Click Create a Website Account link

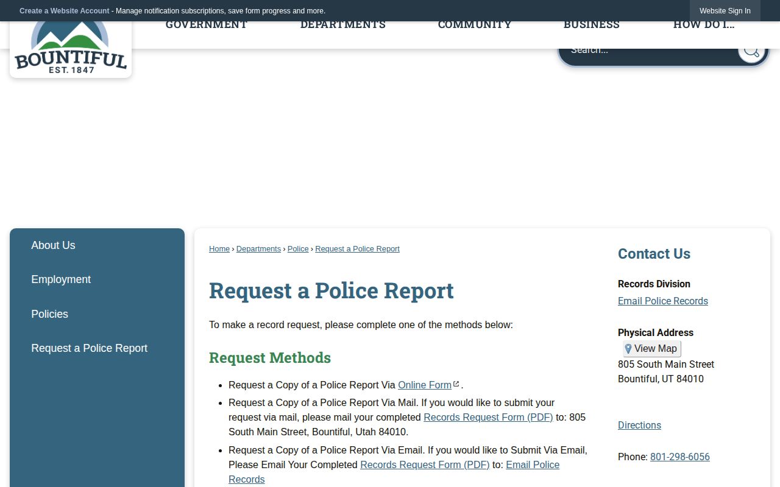coord(65,11)
